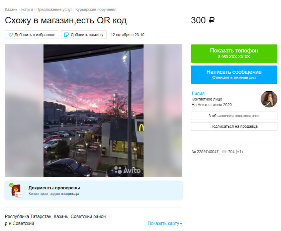Click the note icon in Добавить заметку
The image size is (281, 231).
(x=66, y=35)
